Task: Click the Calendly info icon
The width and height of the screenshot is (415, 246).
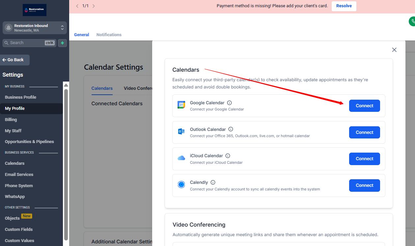Action: coord(213,183)
